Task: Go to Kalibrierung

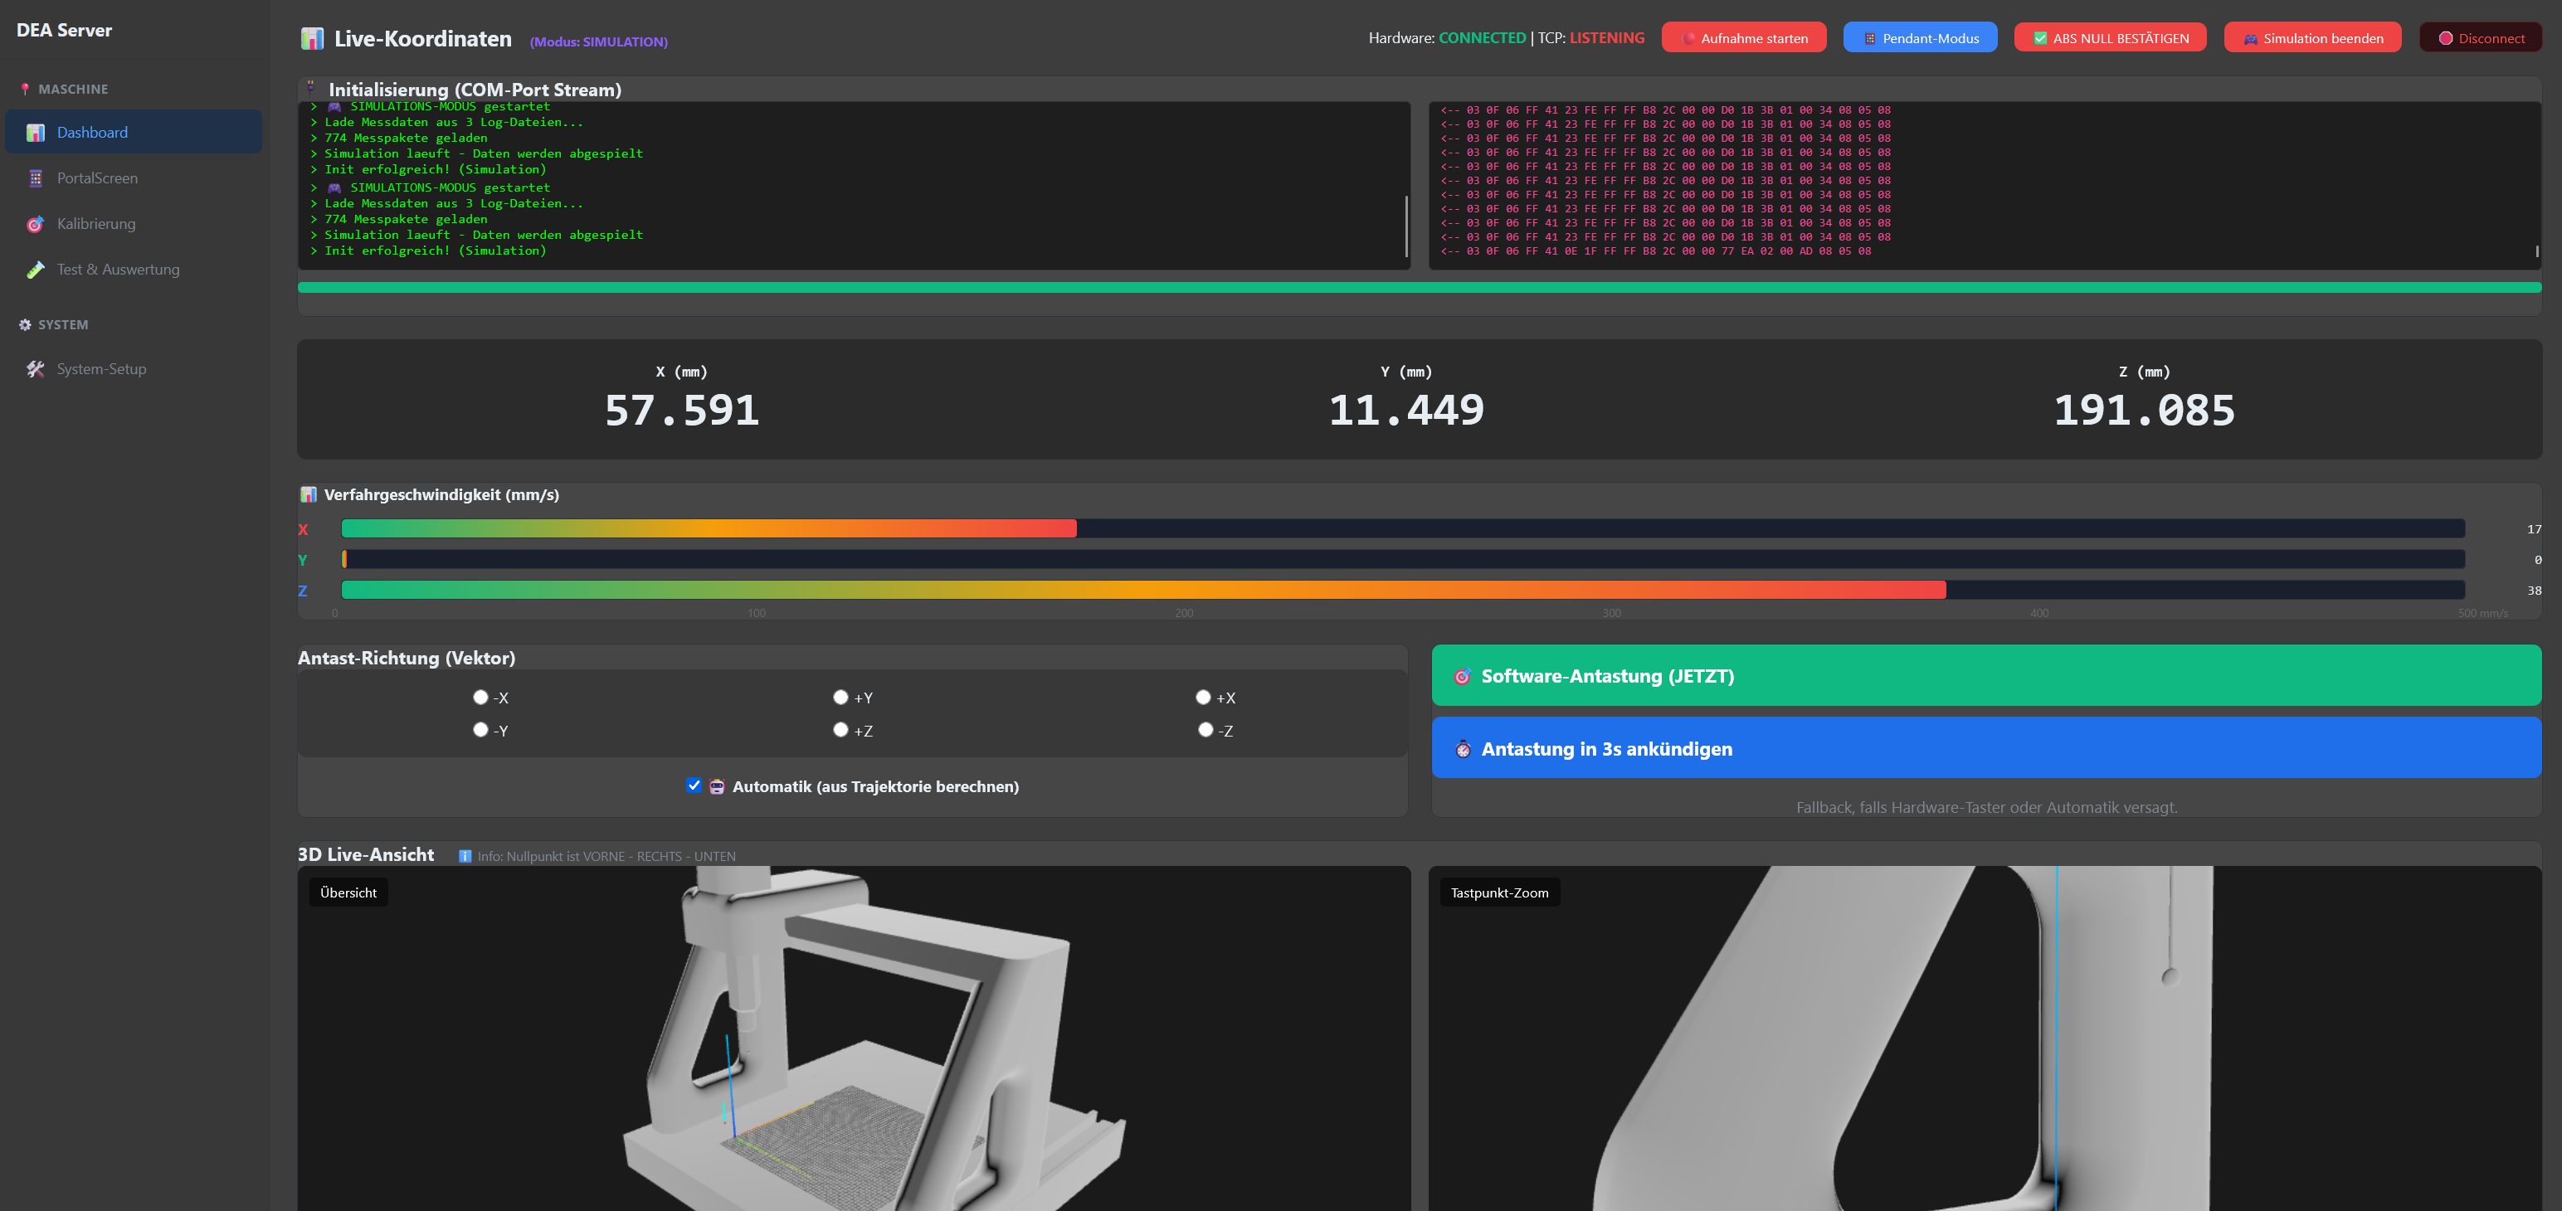Action: click(x=134, y=224)
